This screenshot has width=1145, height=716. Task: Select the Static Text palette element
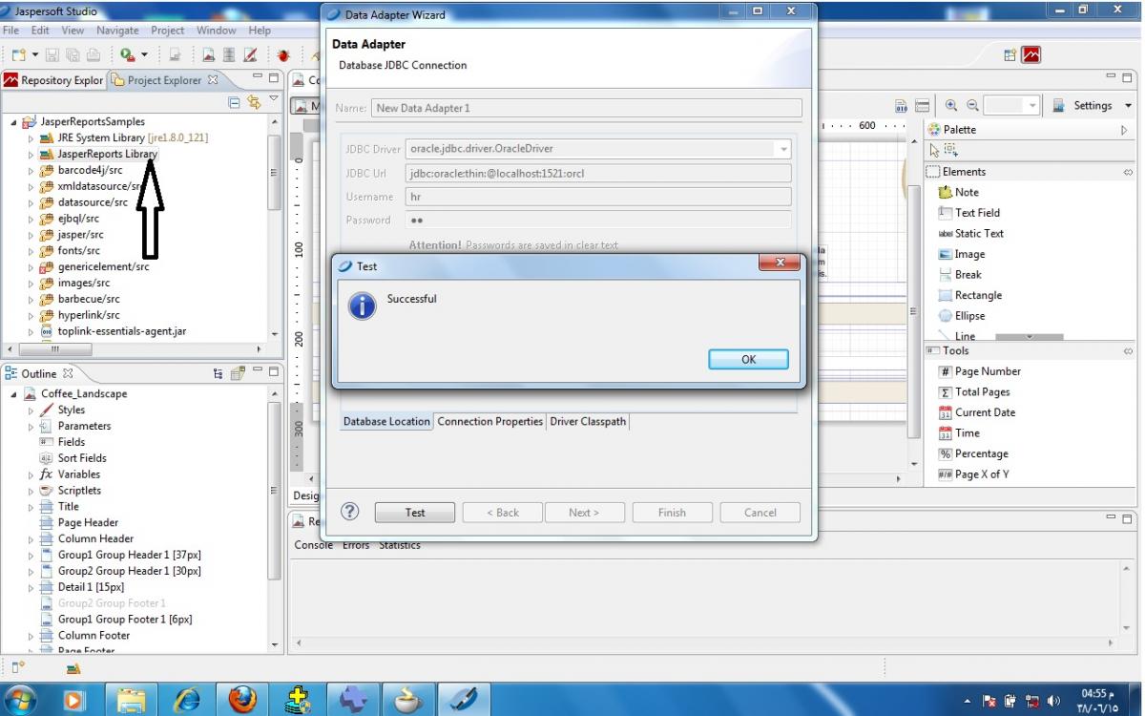[978, 233]
